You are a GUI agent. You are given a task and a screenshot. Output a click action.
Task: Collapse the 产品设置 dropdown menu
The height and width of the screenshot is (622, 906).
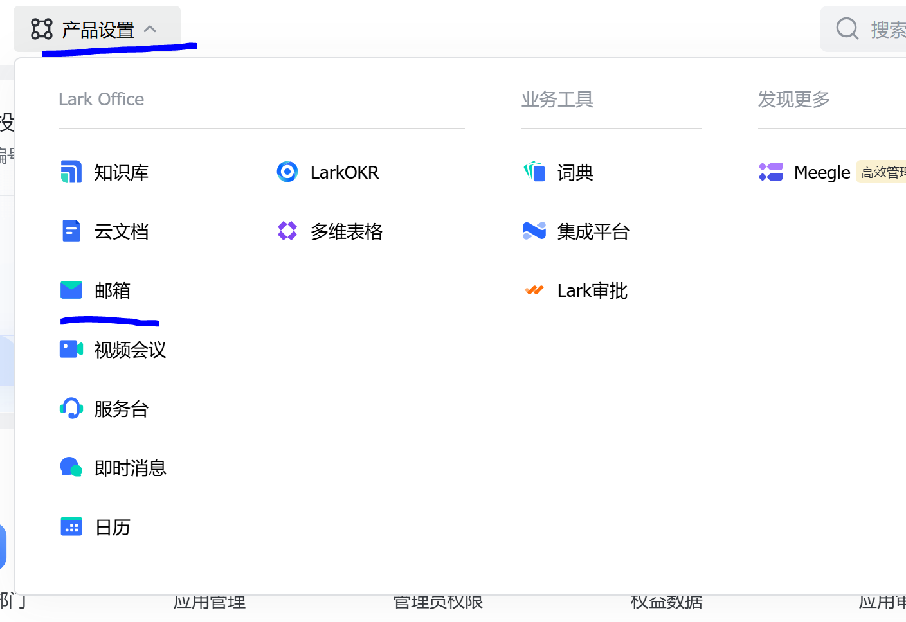[x=97, y=30]
